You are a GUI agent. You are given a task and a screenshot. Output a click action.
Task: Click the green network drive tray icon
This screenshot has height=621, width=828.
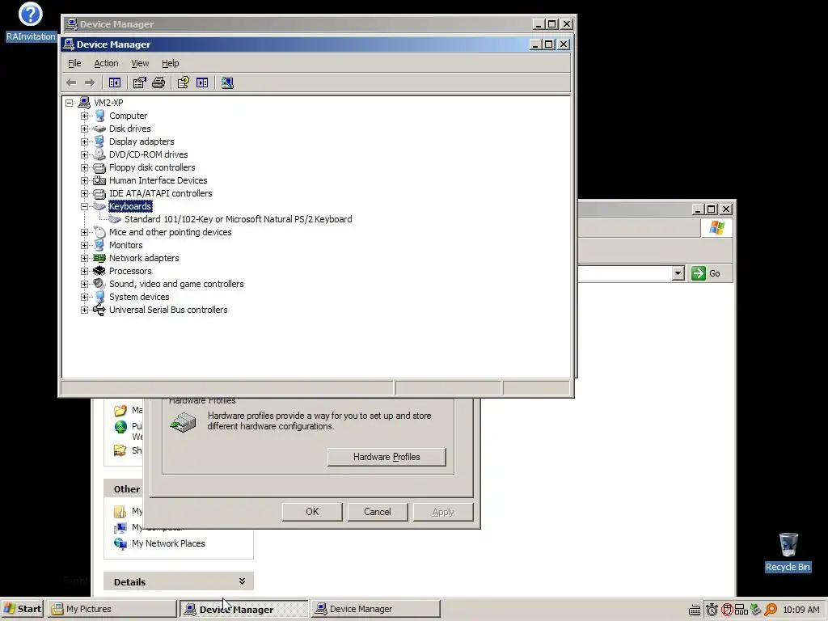click(x=756, y=610)
